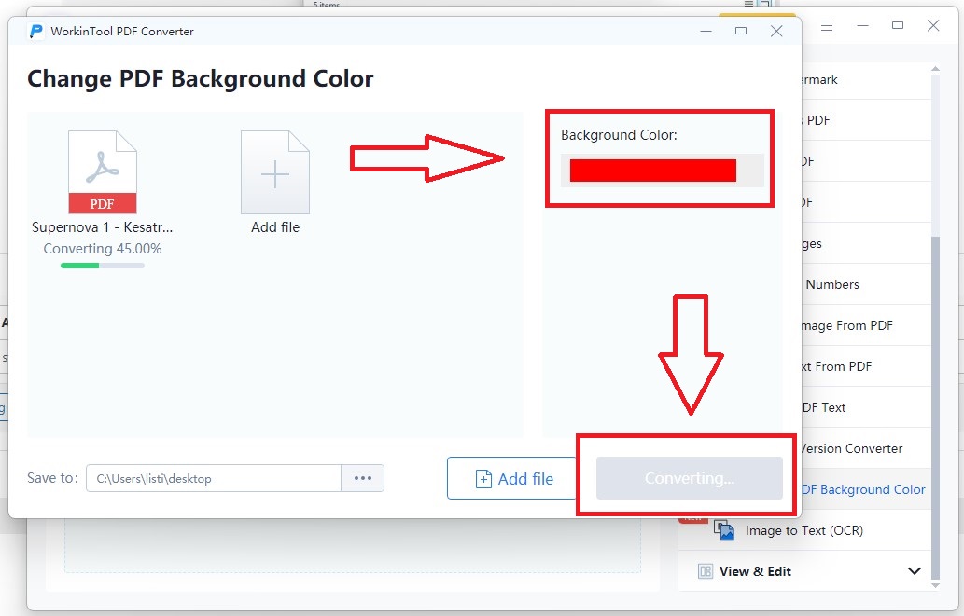Close the Change PDF Background Color dialog

point(776,31)
